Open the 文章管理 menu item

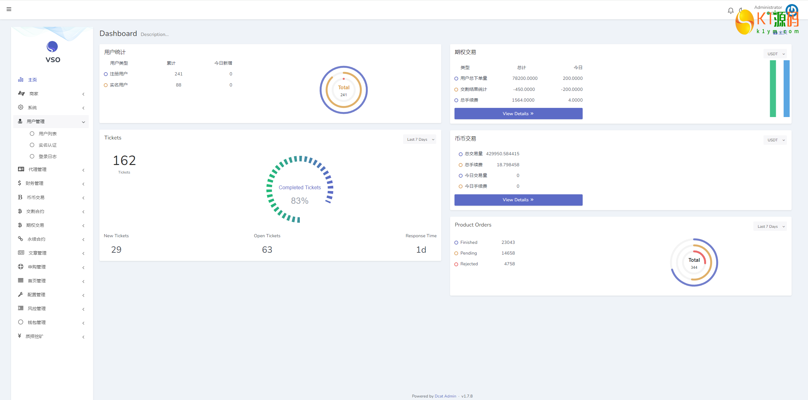(51, 253)
